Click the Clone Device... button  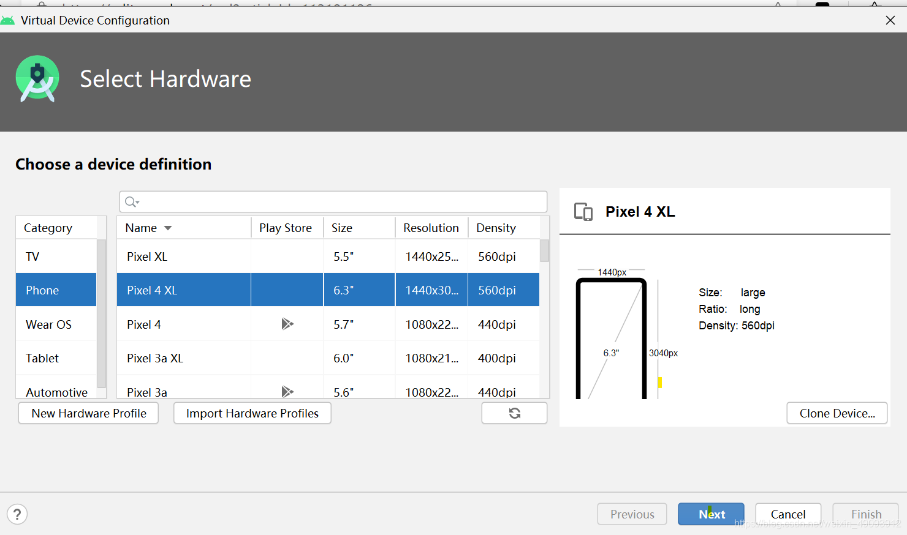pos(837,413)
